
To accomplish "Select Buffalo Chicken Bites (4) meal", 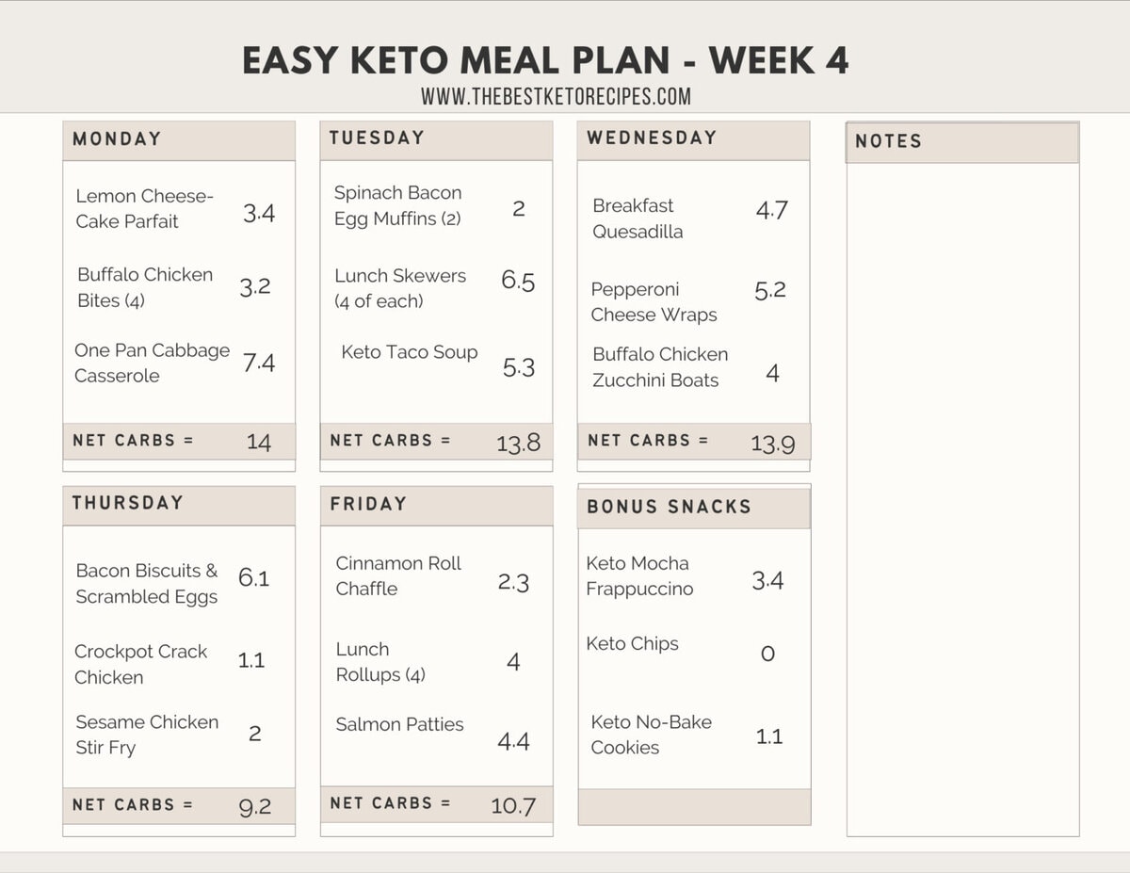I will (x=145, y=287).
